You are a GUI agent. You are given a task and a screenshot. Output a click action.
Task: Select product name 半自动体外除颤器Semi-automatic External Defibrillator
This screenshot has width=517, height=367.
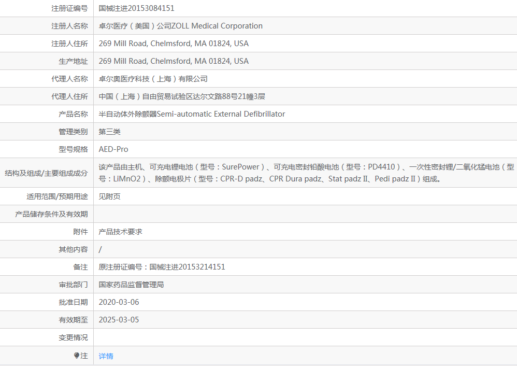click(192, 114)
